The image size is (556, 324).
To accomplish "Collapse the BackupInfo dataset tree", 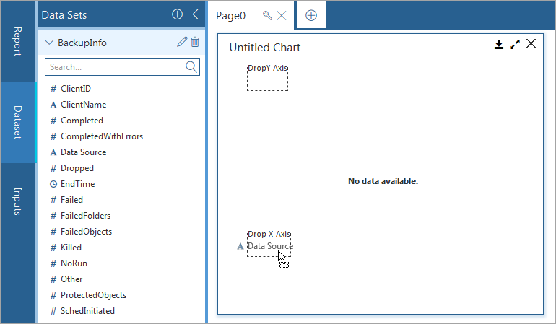I will pyautogui.click(x=49, y=43).
